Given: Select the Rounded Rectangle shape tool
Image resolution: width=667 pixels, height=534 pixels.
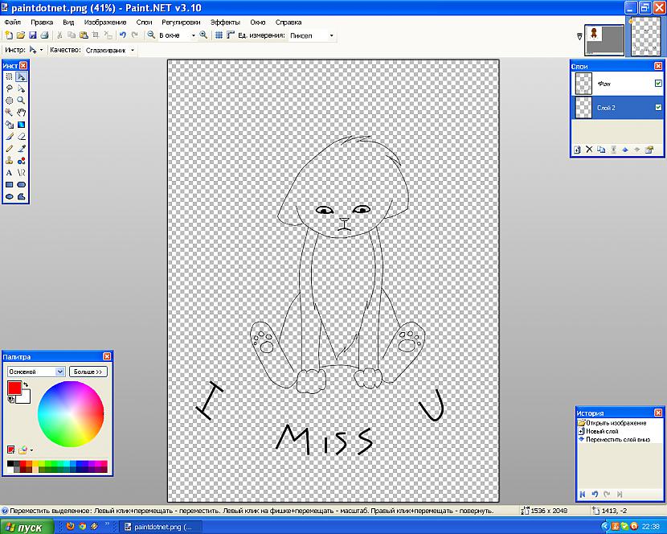Looking at the screenshot, I should (21, 184).
